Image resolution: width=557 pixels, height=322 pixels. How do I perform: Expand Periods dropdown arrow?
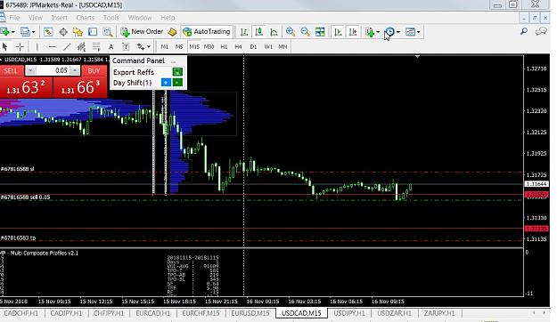click(x=398, y=32)
